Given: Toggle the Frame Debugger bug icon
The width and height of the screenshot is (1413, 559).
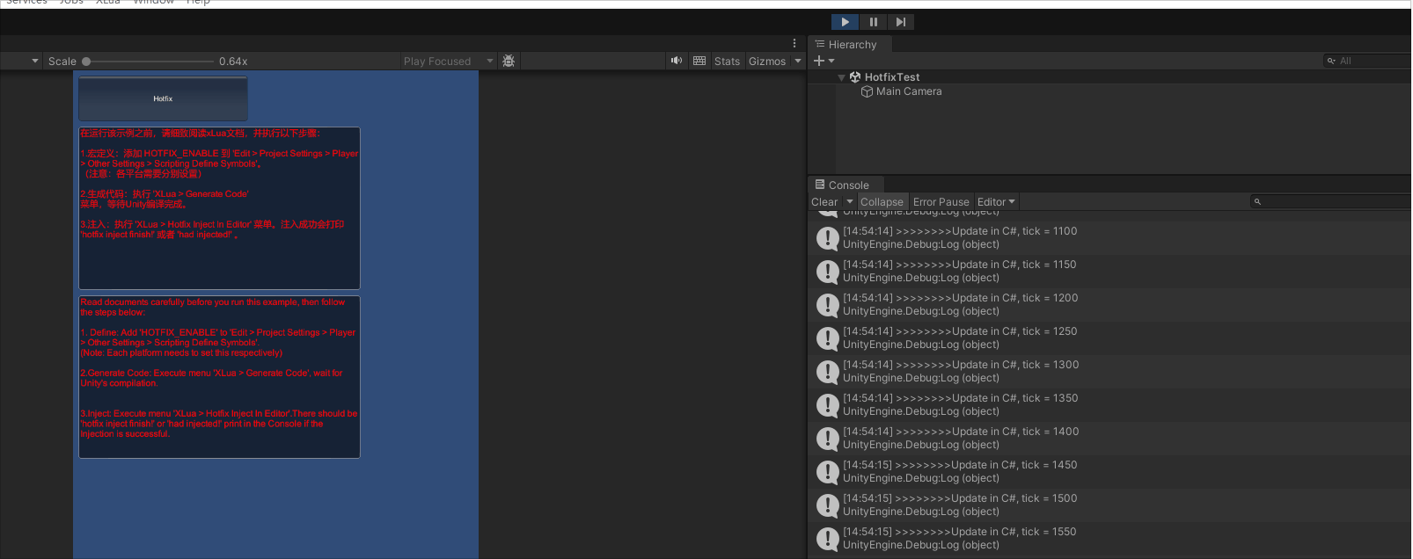Looking at the screenshot, I should click(x=509, y=62).
